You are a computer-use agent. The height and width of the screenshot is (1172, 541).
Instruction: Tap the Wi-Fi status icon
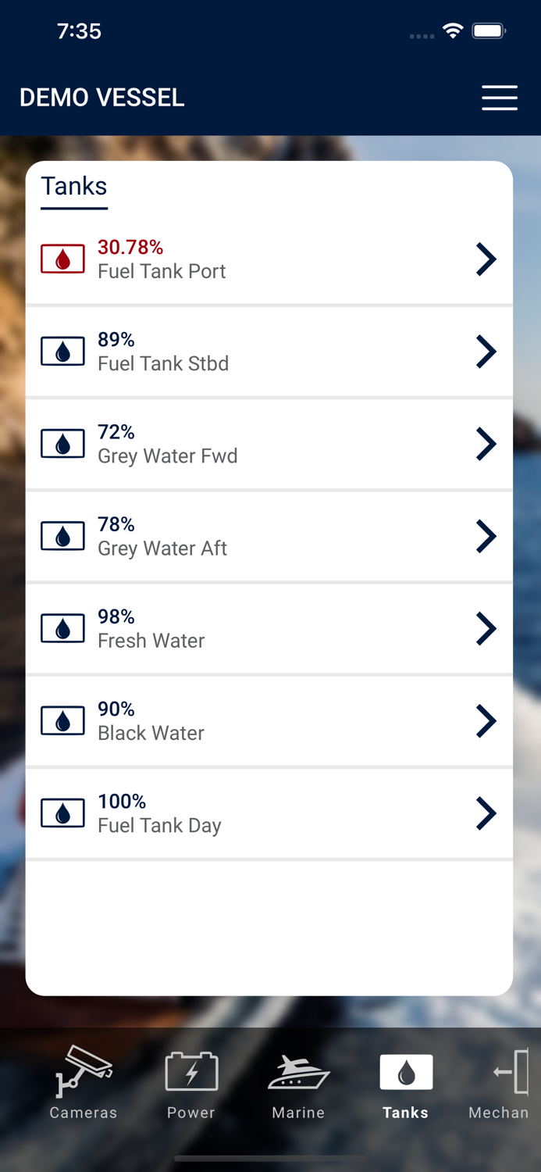click(454, 32)
